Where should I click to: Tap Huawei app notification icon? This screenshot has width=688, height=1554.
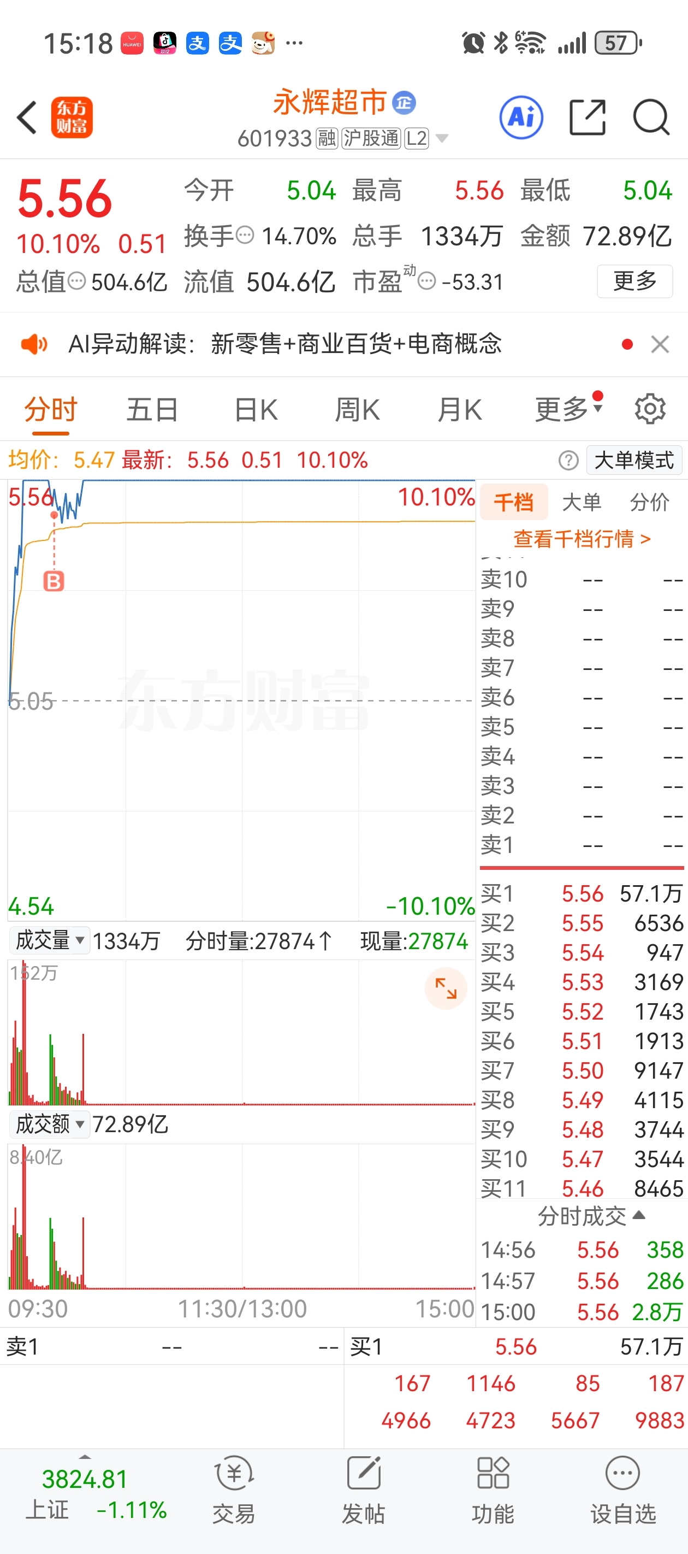[132, 43]
